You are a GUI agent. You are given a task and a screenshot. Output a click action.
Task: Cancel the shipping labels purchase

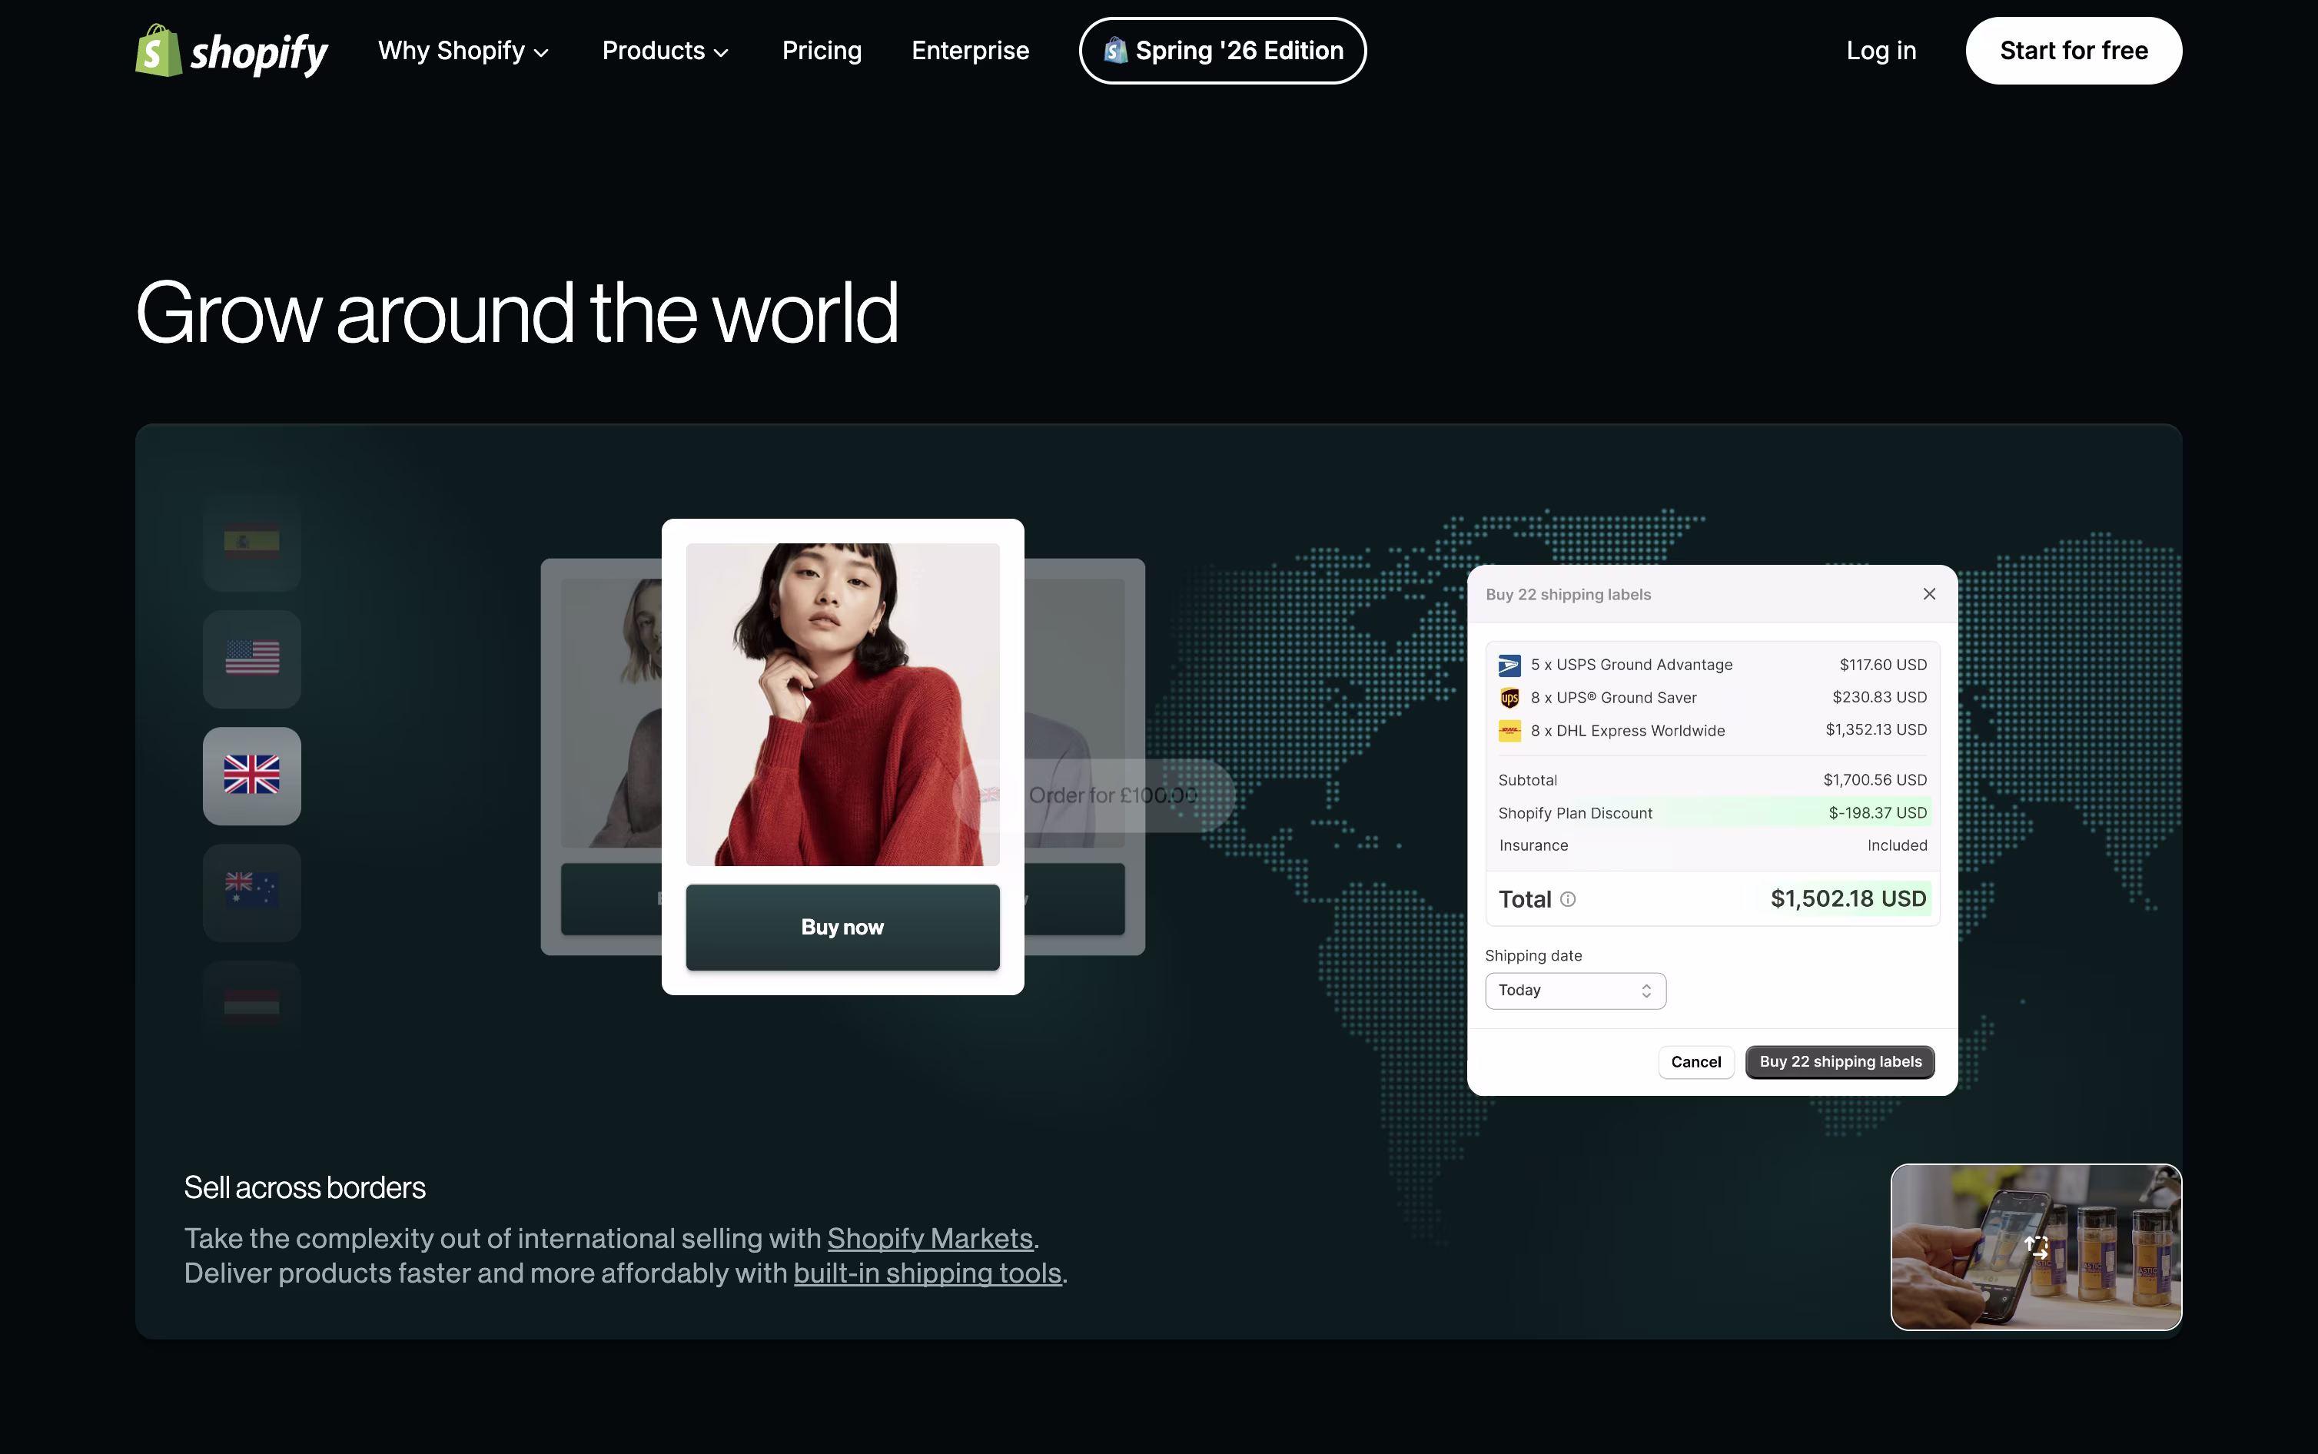click(x=1696, y=1061)
